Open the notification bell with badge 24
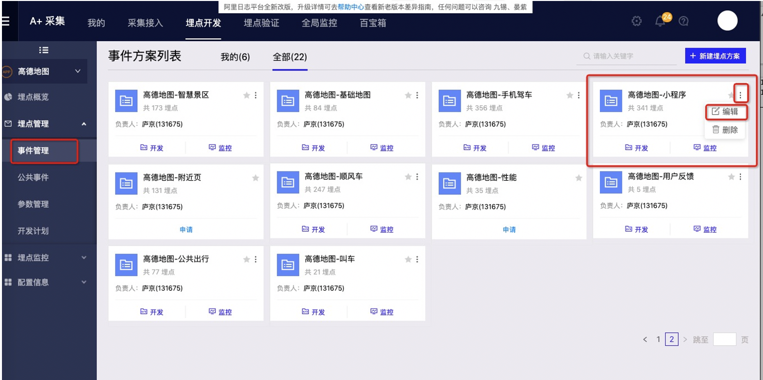 point(661,21)
